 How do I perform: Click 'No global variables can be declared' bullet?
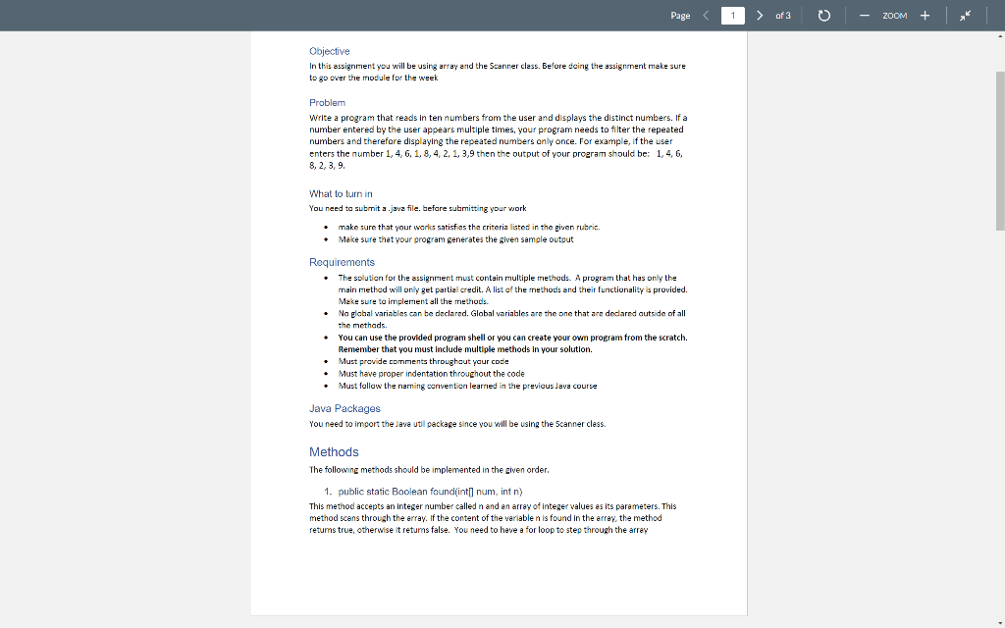click(511, 319)
